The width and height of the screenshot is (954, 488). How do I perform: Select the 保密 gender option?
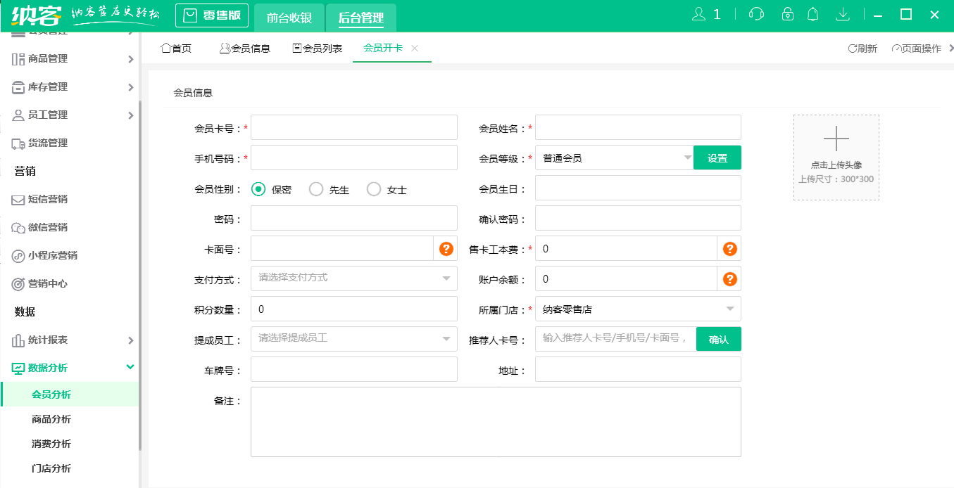click(260, 188)
